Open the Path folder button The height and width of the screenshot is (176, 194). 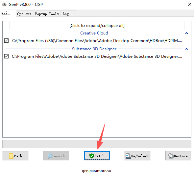tap(15, 156)
